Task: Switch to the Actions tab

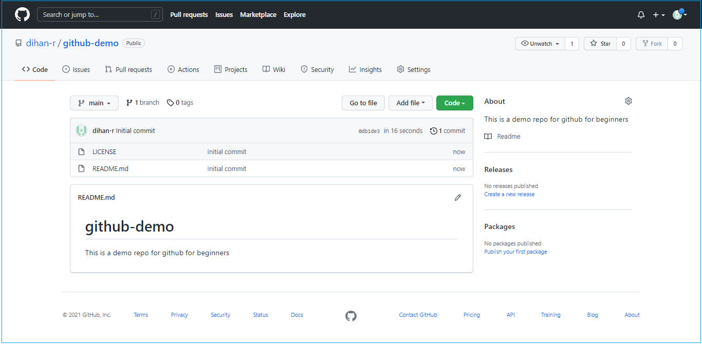Action: point(183,69)
